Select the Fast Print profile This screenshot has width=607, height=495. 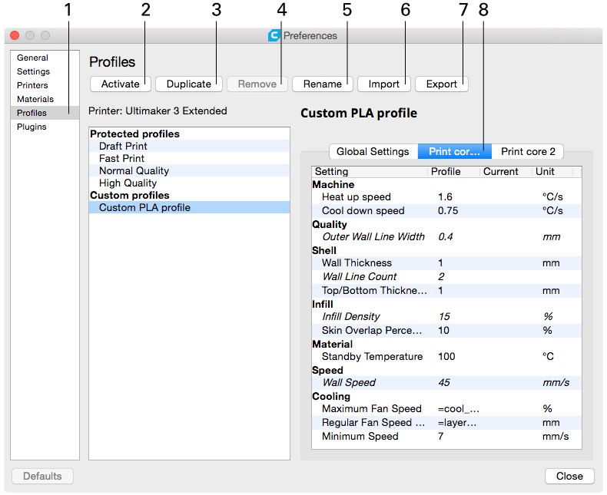(x=189, y=159)
